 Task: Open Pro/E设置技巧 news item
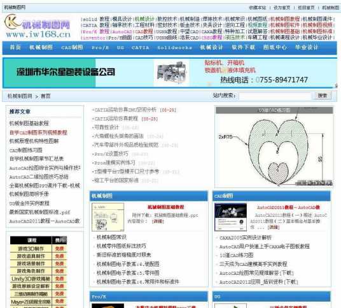coord(111,154)
